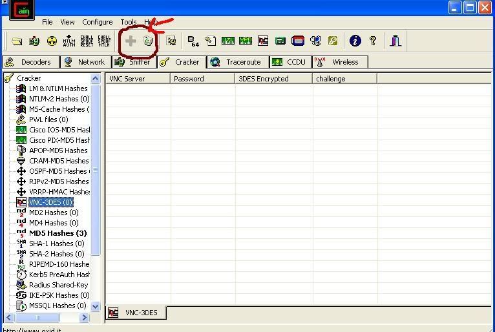Select NTLMv2 Hashes (0) entry
495x332 pixels.
(x=59, y=99)
